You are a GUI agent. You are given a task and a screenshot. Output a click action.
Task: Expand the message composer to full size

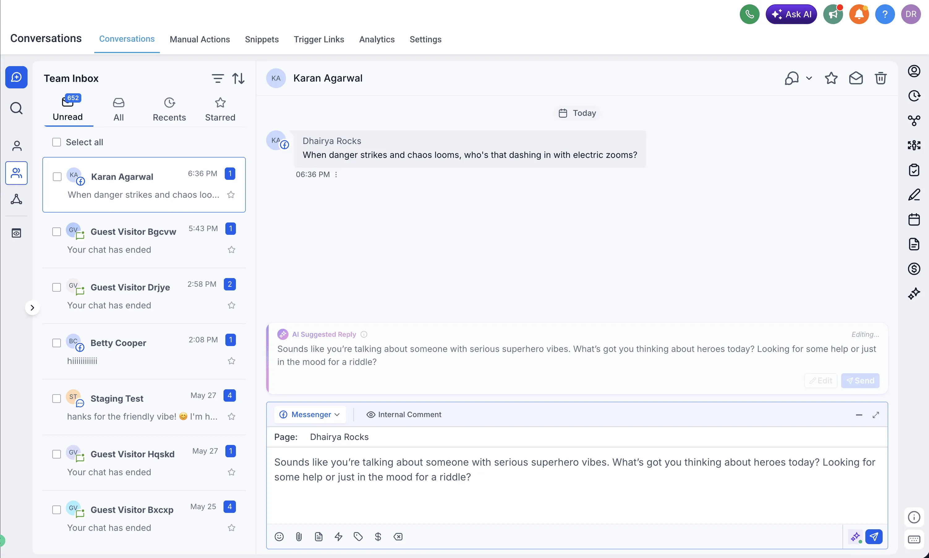876,415
